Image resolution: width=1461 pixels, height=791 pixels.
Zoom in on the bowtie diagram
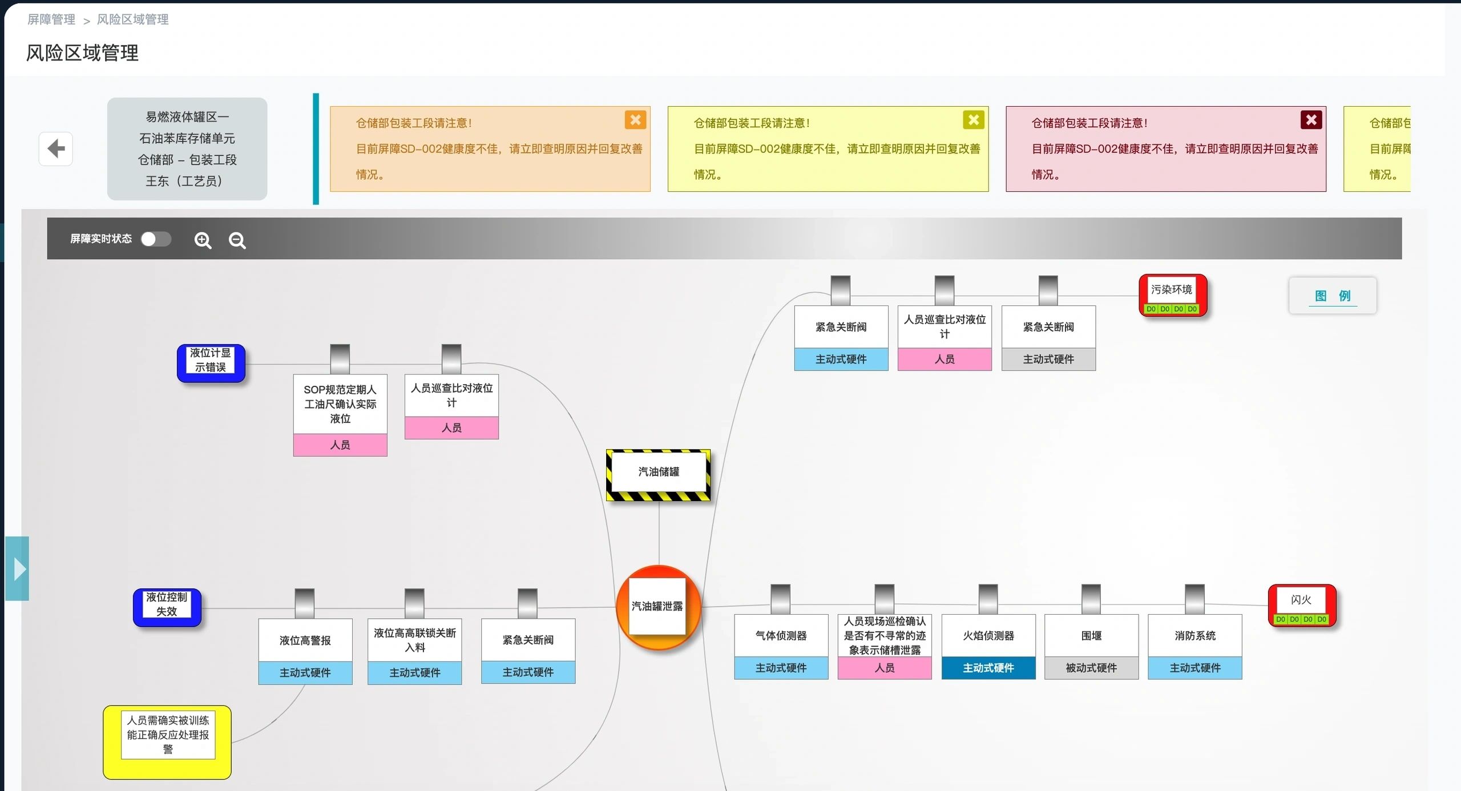coord(203,240)
